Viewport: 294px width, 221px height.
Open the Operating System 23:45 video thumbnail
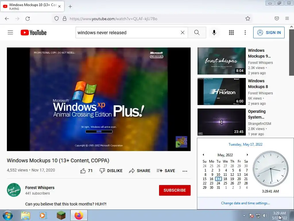(x=221, y=122)
